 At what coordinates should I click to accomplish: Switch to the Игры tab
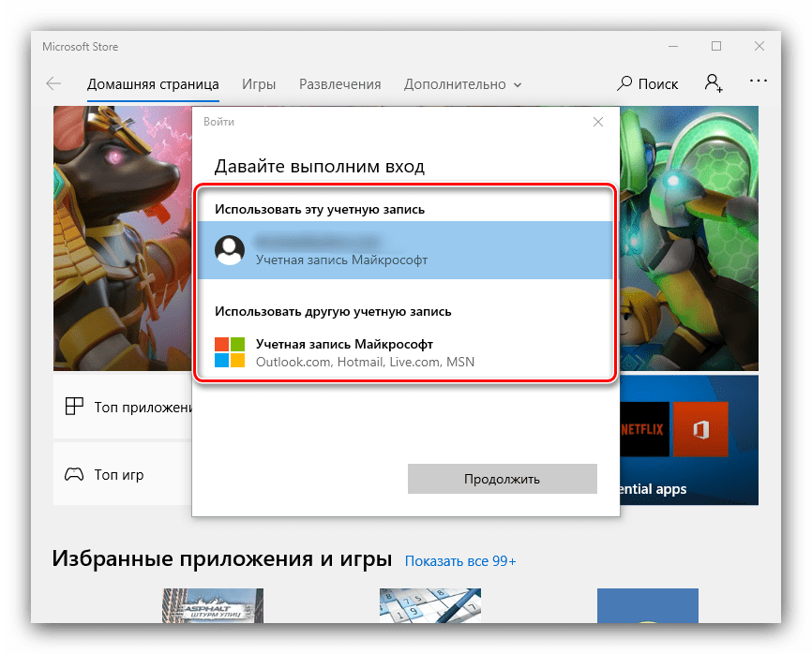(259, 83)
